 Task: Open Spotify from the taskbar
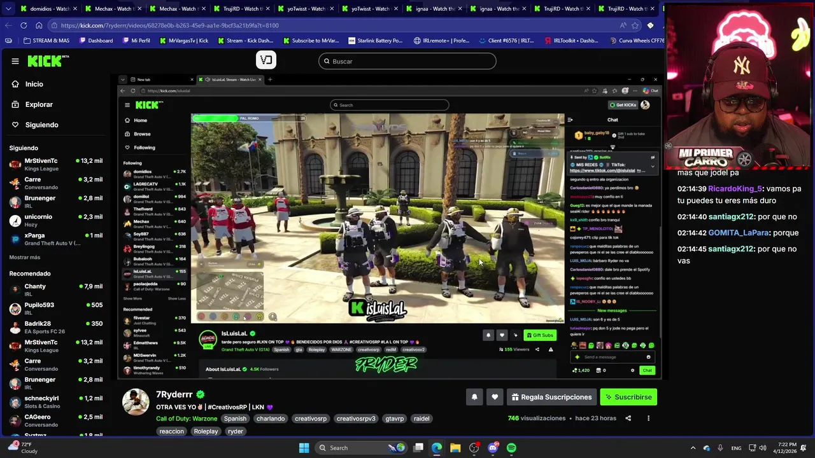click(511, 448)
